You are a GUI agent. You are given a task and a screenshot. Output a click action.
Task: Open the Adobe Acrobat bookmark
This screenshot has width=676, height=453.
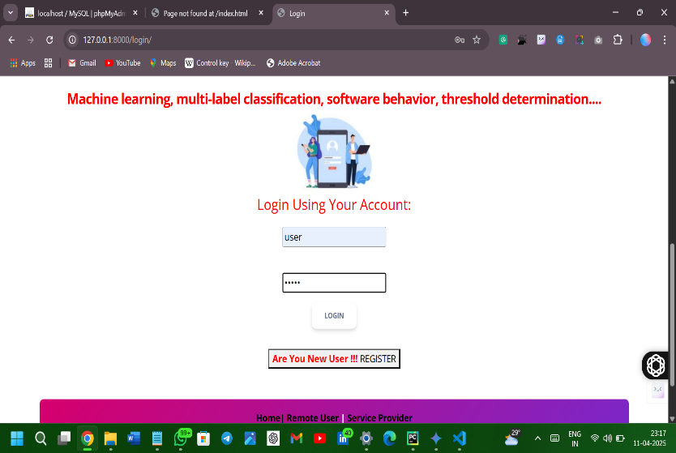pos(293,63)
